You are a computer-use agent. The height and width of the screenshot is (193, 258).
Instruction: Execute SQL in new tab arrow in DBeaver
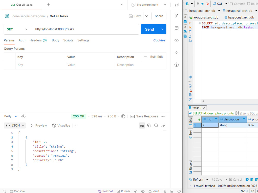190,28
